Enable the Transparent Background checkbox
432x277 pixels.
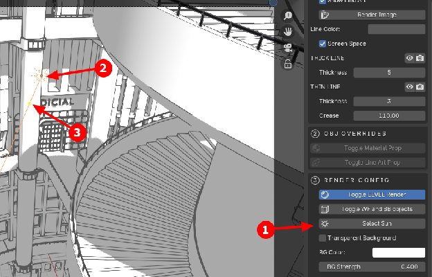(x=323, y=238)
